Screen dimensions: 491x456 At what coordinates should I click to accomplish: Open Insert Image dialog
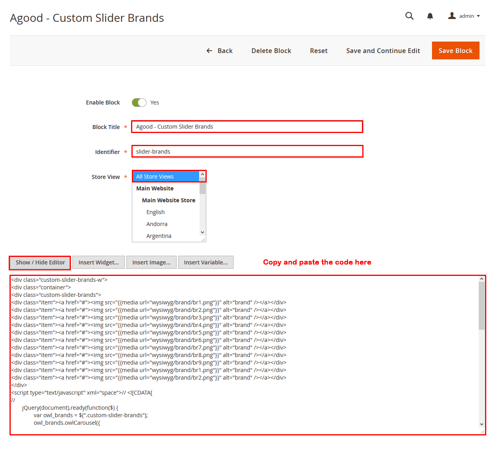coord(151,262)
